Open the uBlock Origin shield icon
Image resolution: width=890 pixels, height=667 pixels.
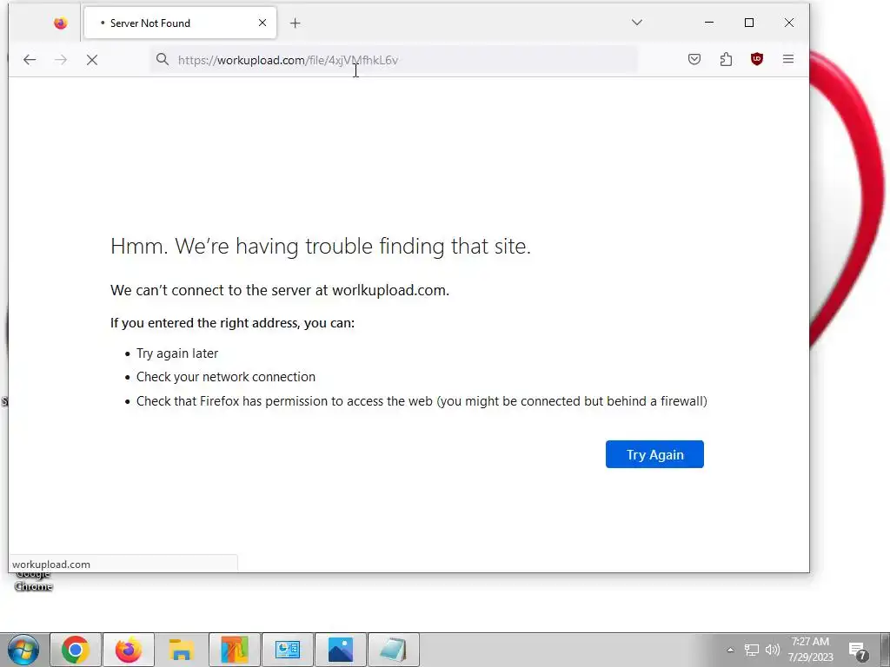757,59
